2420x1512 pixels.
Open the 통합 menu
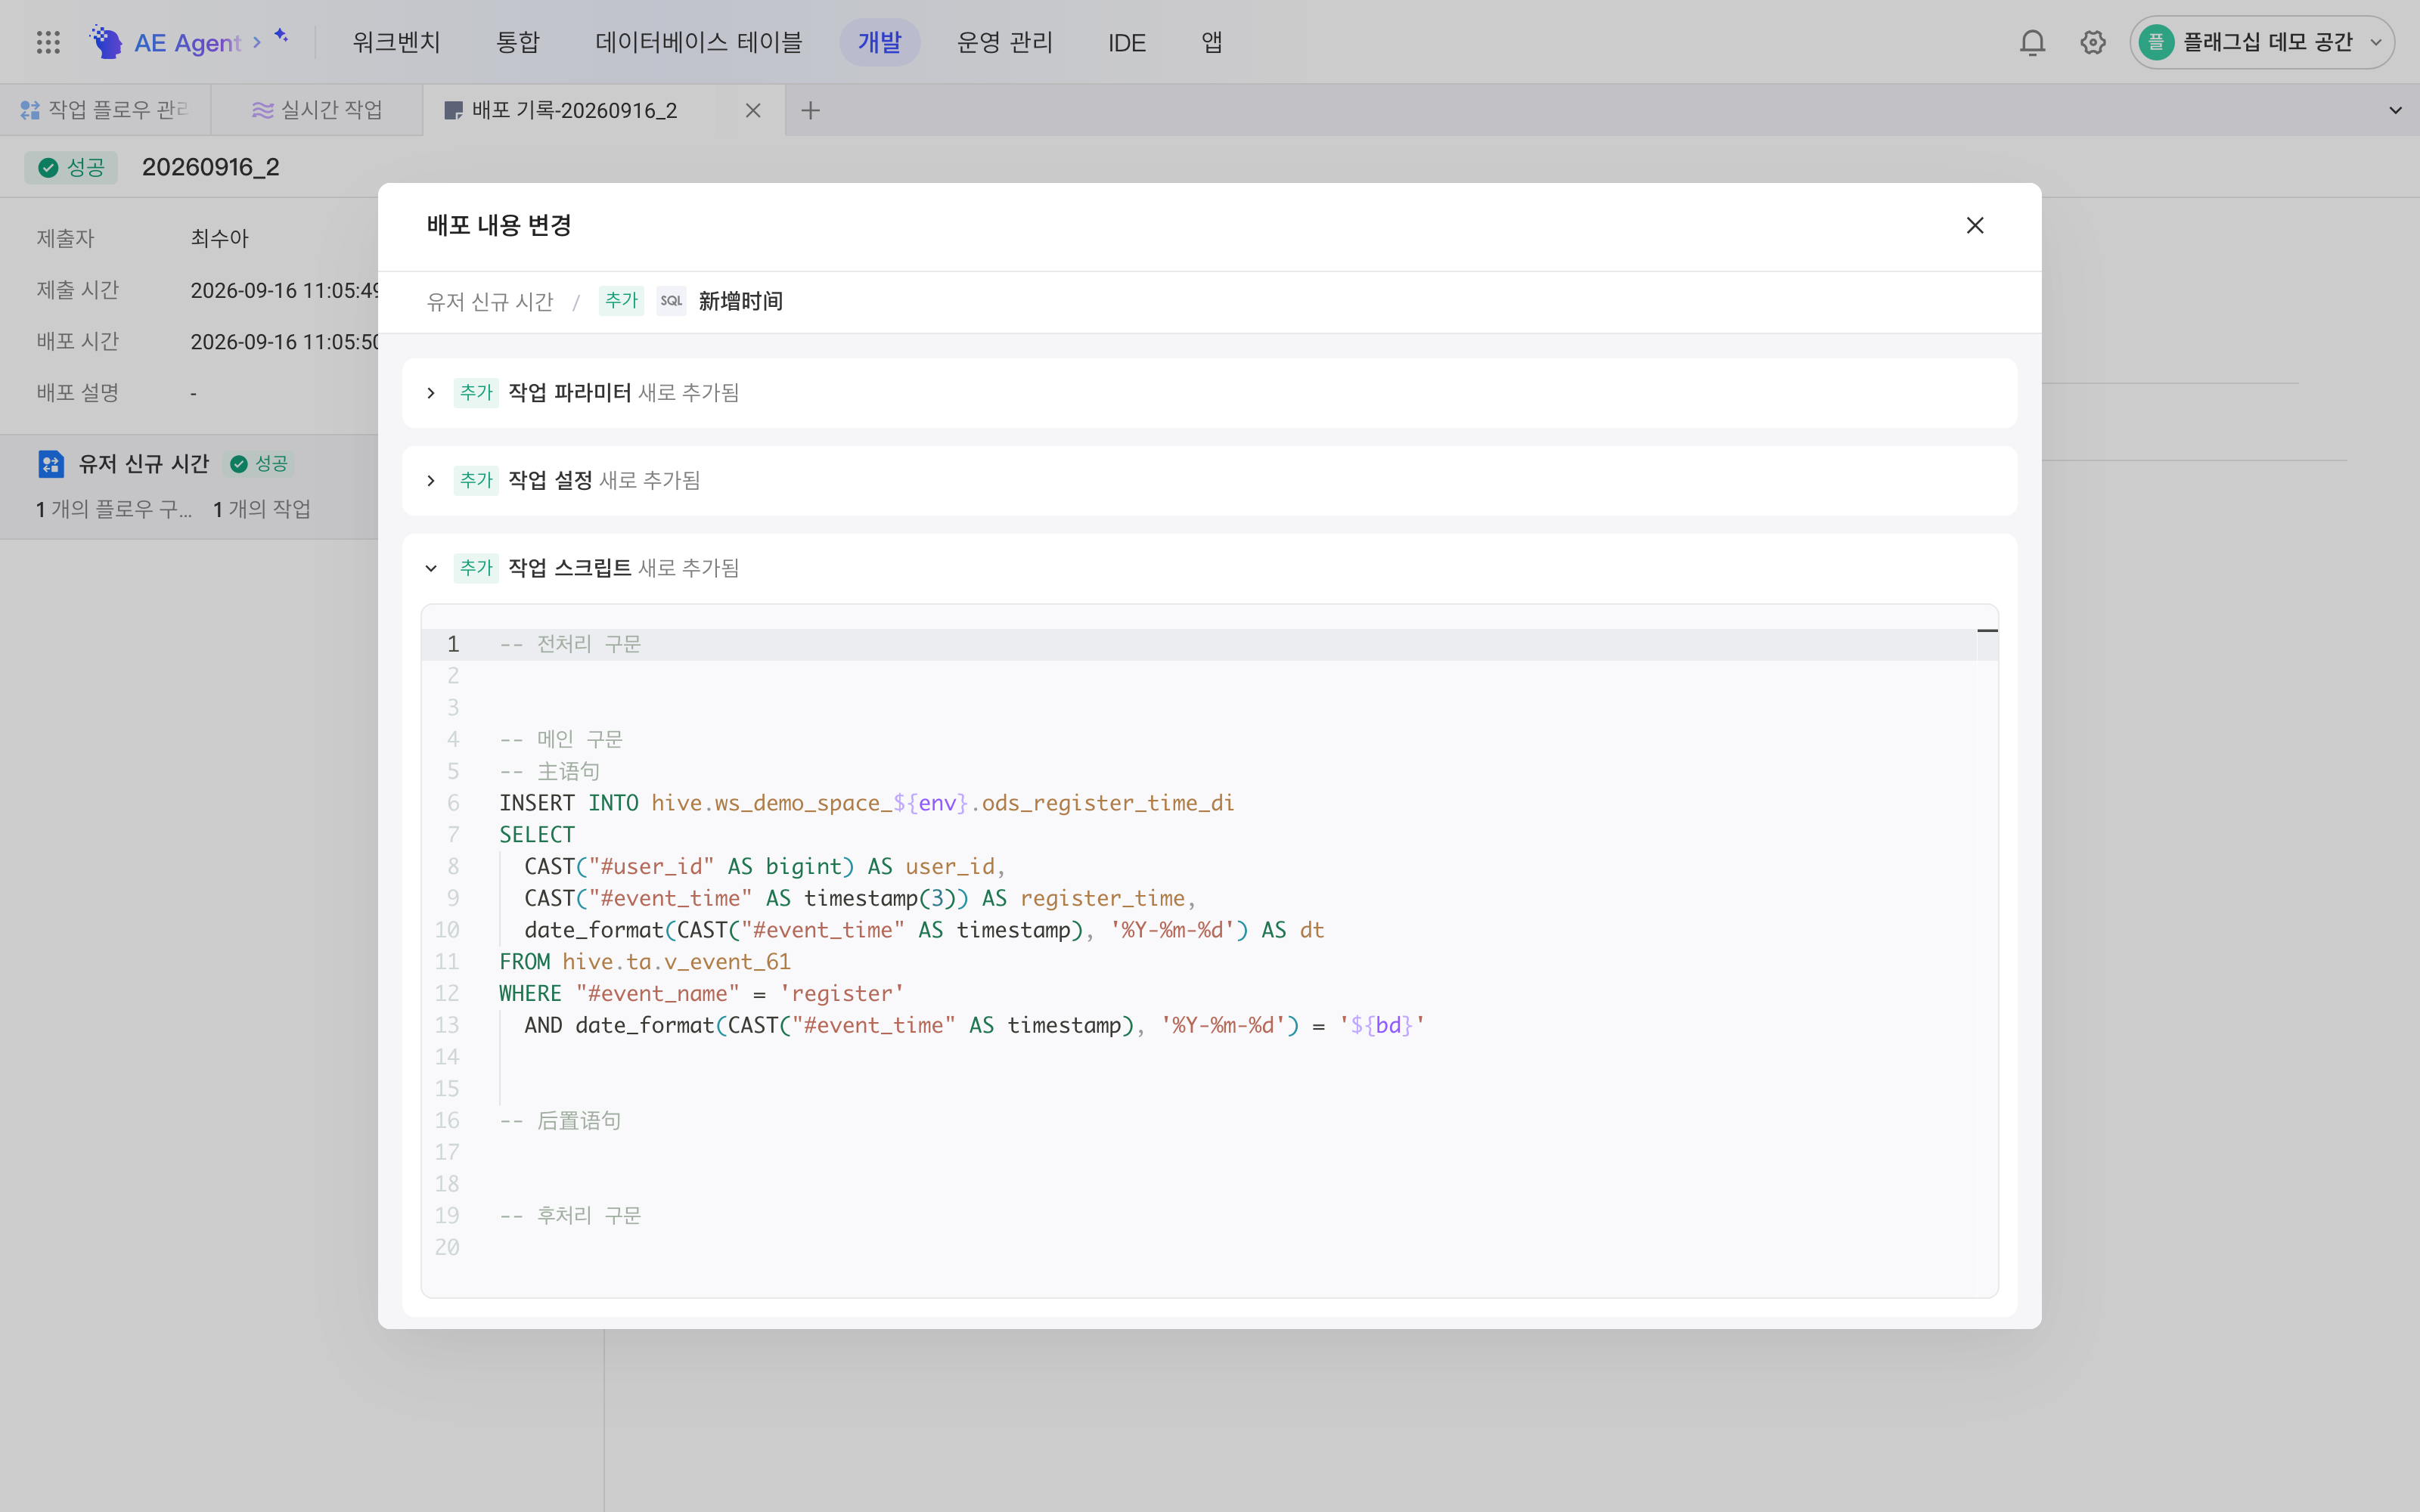point(518,42)
